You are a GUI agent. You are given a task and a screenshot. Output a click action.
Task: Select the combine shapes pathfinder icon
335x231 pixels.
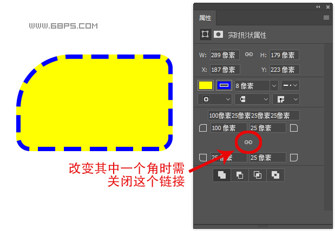[x=222, y=175]
